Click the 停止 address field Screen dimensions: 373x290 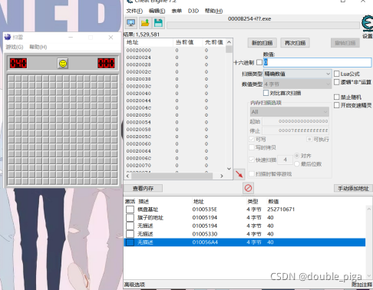[295, 130]
